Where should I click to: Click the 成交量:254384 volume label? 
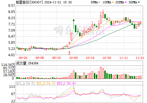27,63
